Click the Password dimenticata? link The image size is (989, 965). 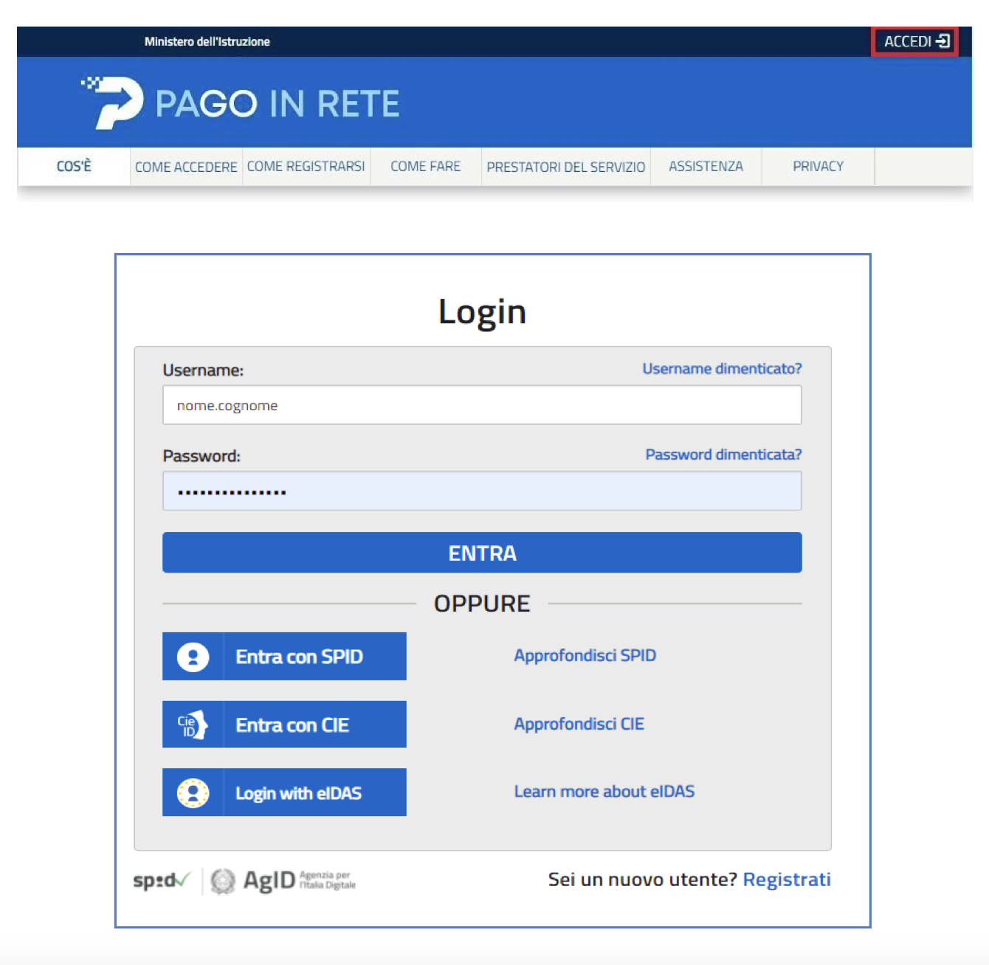(x=723, y=454)
